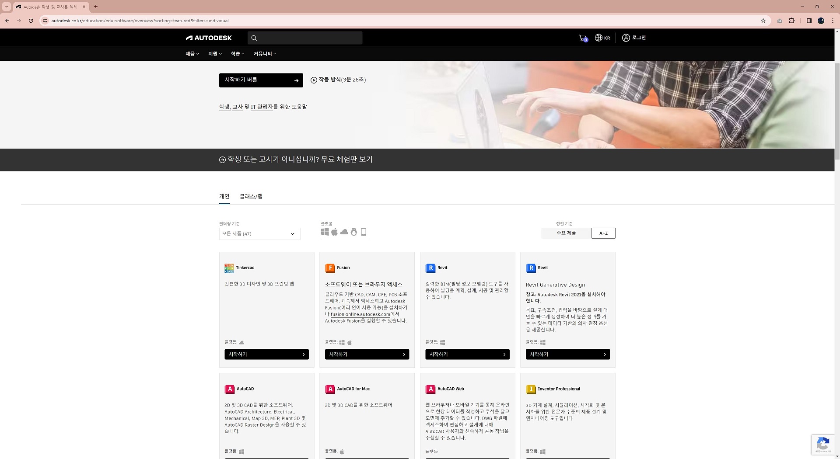Sort products A-Z
Screen dimensions: 840x459
pos(603,233)
